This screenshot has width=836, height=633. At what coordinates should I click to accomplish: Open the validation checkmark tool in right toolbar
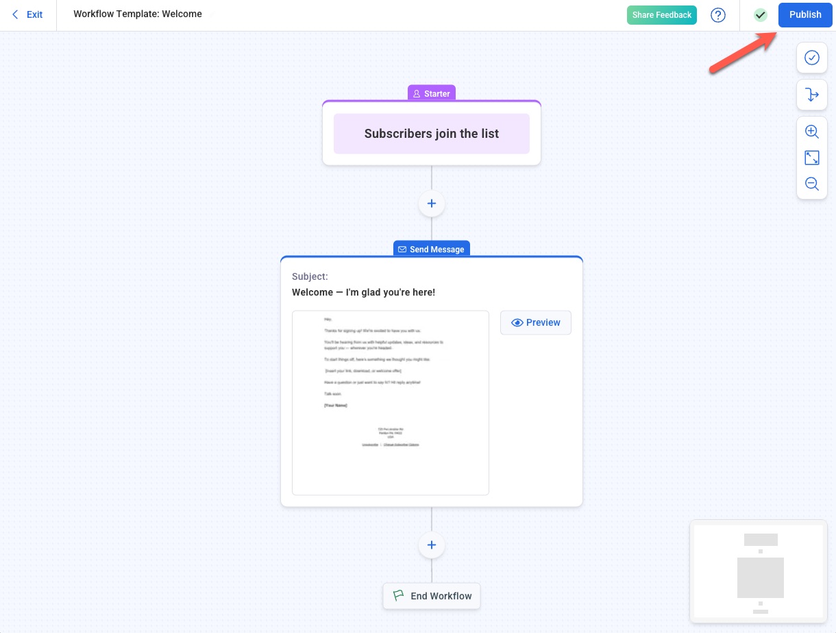pos(811,58)
